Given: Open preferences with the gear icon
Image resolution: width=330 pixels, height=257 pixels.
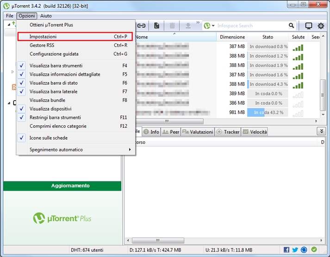Looking at the screenshot, I should [x=321, y=26].
